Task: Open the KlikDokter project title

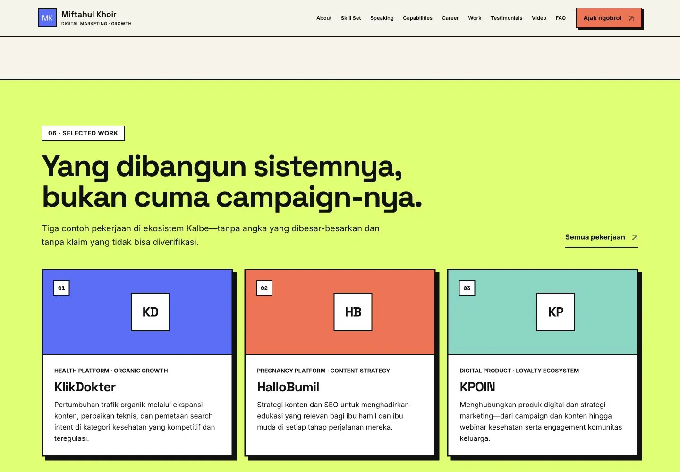Action: click(85, 387)
